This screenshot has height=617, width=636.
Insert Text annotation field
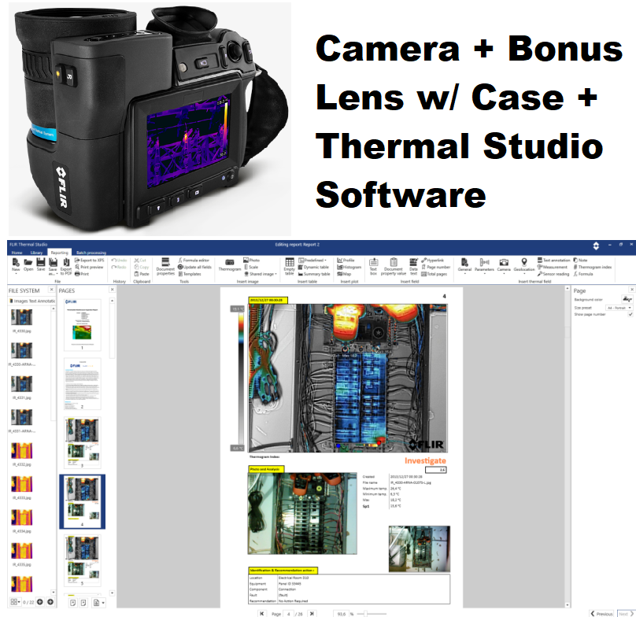(x=553, y=260)
